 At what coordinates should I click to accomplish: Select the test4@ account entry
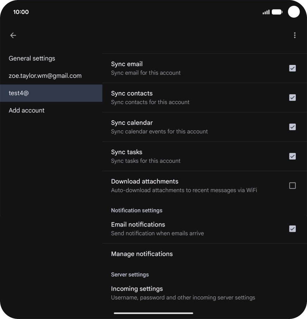point(19,93)
